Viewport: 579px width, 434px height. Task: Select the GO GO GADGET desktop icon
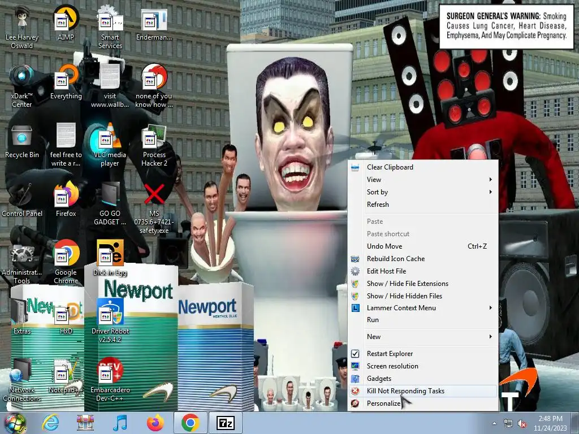(x=110, y=203)
